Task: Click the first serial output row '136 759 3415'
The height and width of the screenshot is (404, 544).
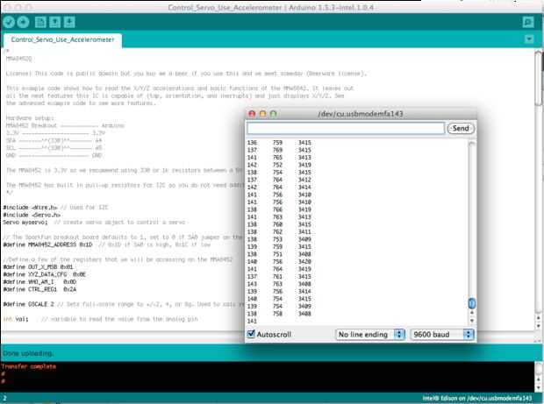Action: tap(279, 142)
